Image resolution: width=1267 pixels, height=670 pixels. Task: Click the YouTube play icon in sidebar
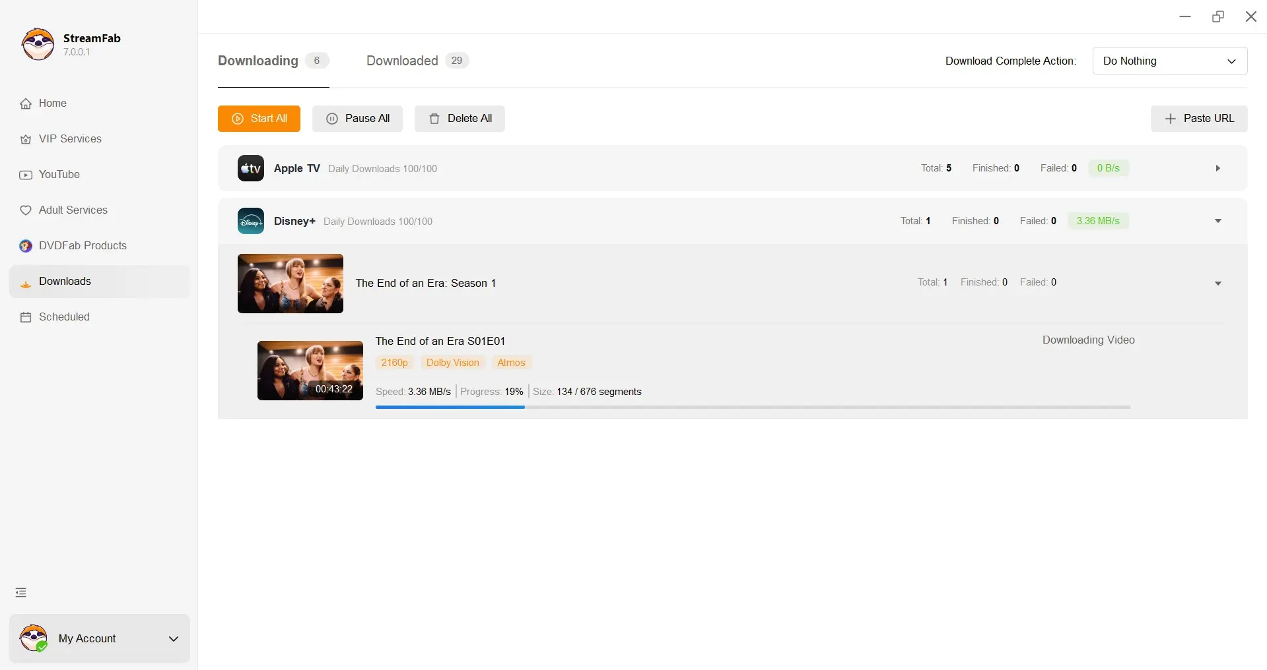[x=26, y=175]
